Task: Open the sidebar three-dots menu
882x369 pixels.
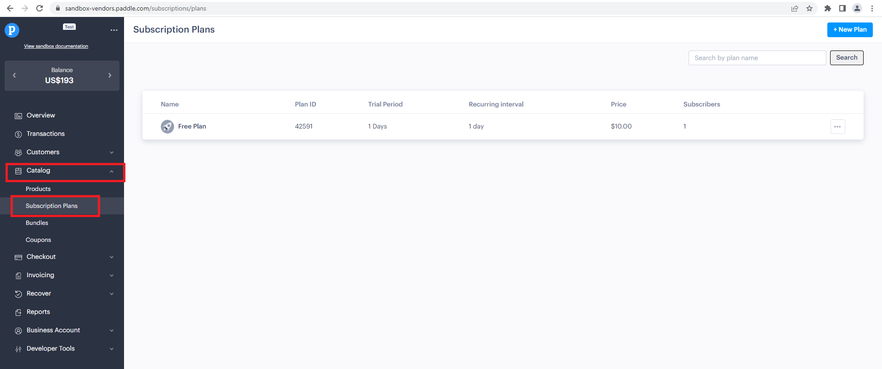Action: [x=114, y=30]
